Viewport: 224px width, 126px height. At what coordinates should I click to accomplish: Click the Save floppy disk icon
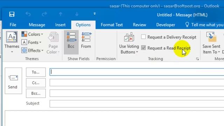pyautogui.click(x=12, y=14)
